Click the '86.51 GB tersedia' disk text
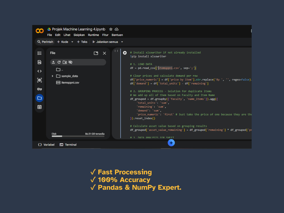This screenshot has height=213, width=284. [95, 134]
